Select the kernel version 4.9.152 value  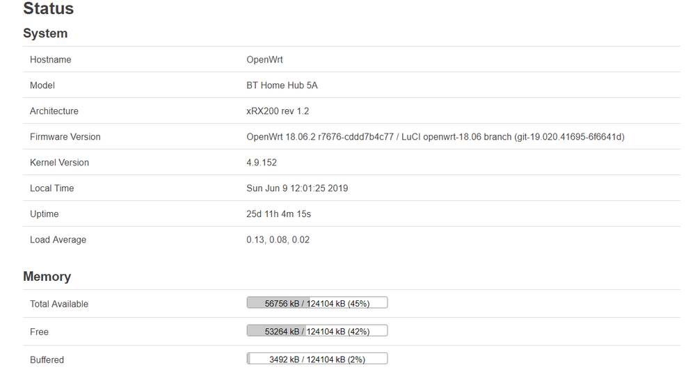(263, 163)
